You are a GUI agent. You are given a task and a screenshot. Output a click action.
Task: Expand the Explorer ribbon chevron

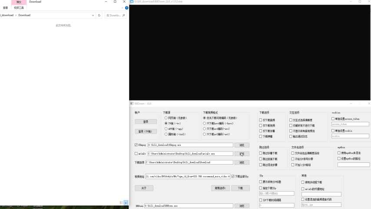[122, 8]
